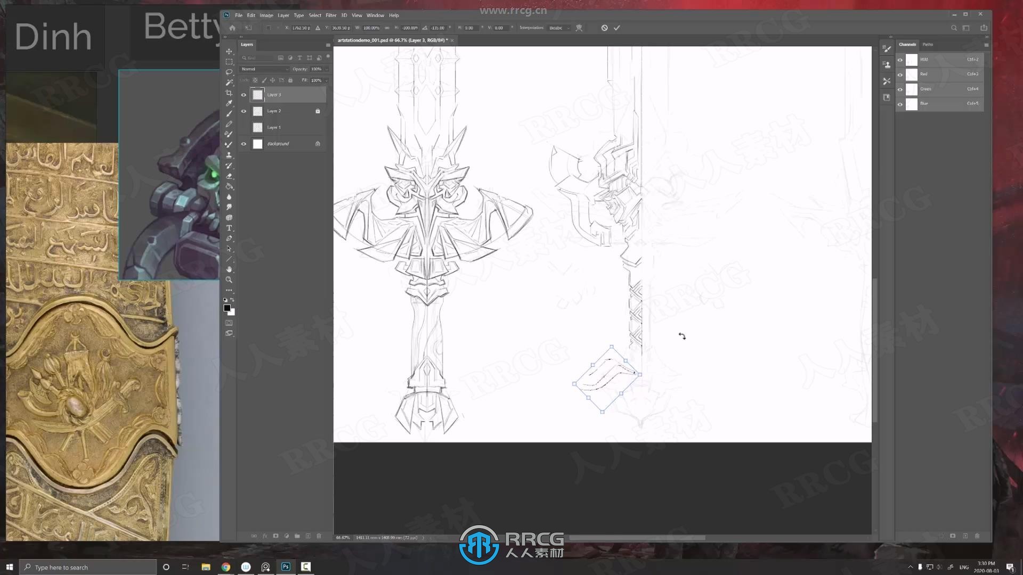Screen dimensions: 1023x575
Task: Select the Smudge tool
Action: click(x=229, y=207)
